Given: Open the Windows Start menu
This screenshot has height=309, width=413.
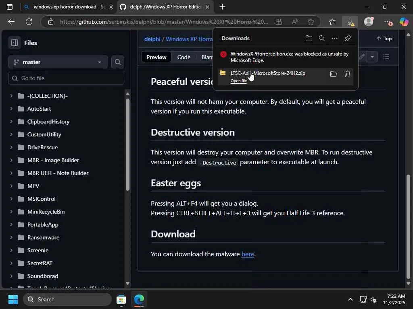Looking at the screenshot, I should pyautogui.click(x=13, y=299).
